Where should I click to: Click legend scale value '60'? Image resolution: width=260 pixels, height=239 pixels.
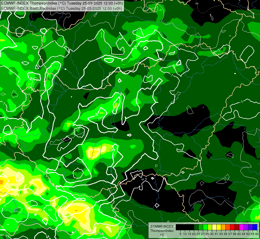[257, 234]
